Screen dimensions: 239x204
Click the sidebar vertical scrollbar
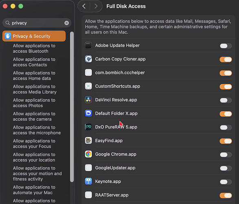pyautogui.click(x=72, y=107)
